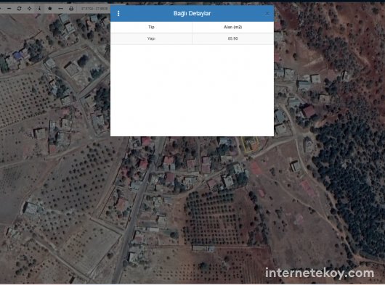This screenshot has width=385, height=285.
Task: Close the Bağlı Detaylar panel
Action: [x=267, y=14]
